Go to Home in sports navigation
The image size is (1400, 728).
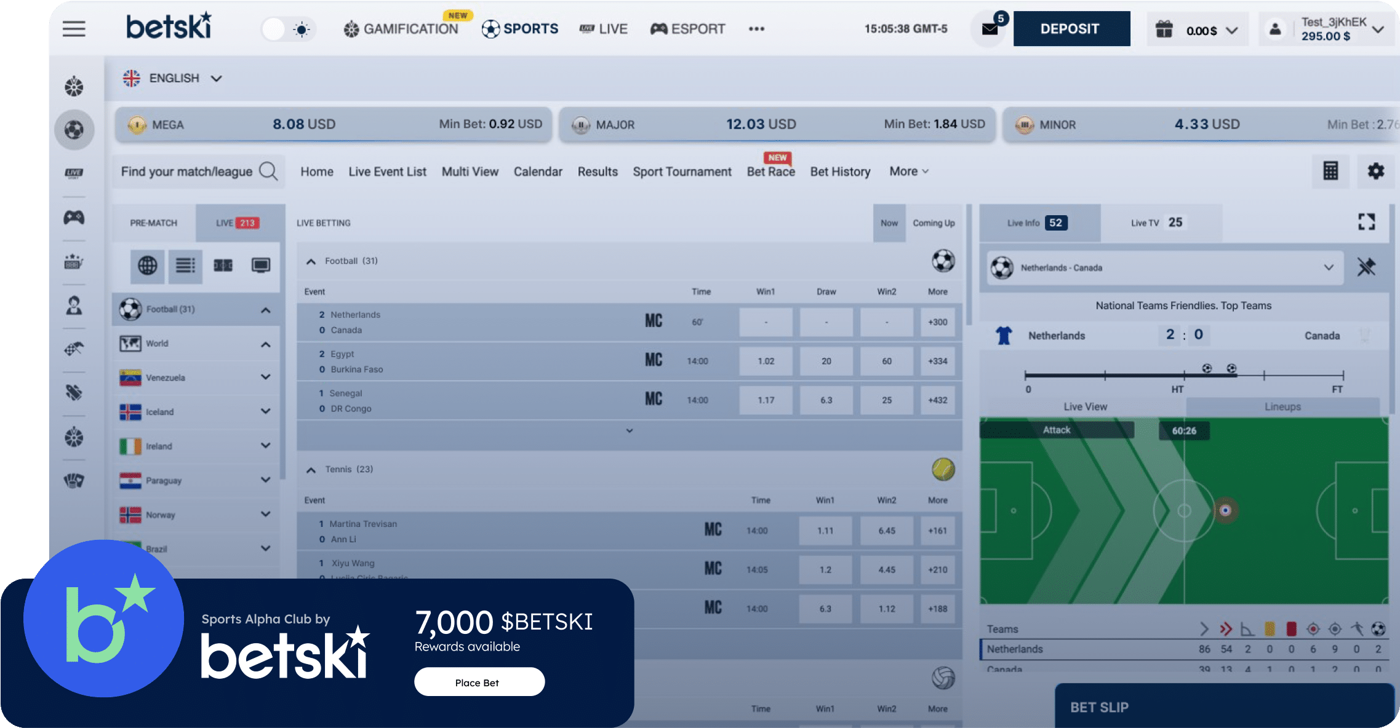[317, 172]
